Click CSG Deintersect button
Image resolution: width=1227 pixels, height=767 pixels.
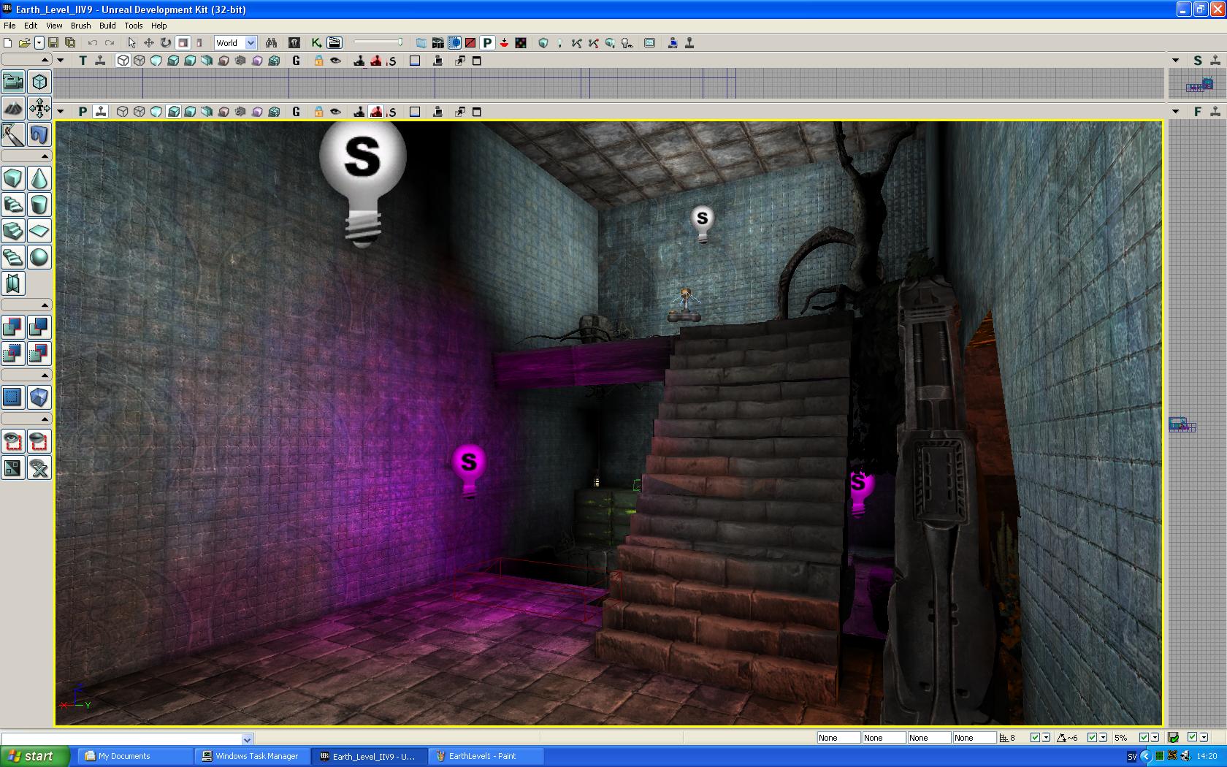pos(39,354)
